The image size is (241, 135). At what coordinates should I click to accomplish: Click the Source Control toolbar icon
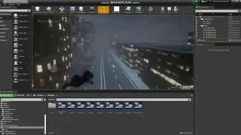tap(49, 10)
